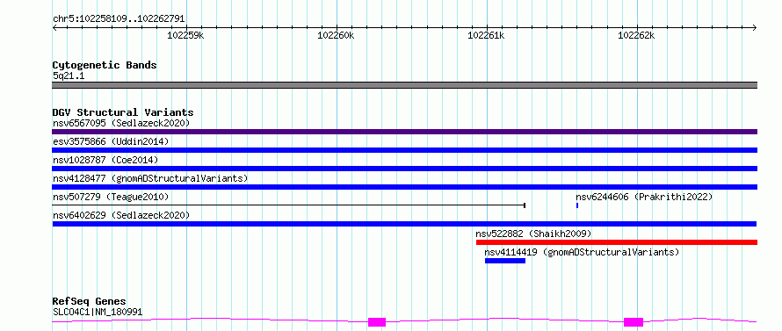The width and height of the screenshot is (782, 331).
Task: Click the Cytogenetic Bands track title
Action: coord(105,65)
